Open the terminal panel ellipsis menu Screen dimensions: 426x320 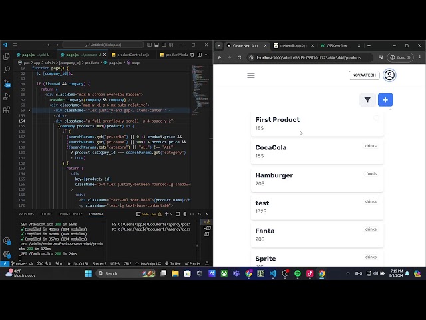[x=192, y=214]
